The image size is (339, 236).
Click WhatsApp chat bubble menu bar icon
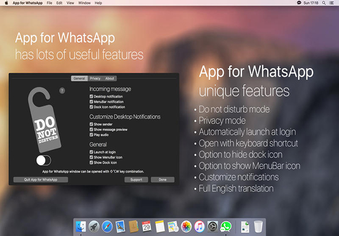(299, 3)
